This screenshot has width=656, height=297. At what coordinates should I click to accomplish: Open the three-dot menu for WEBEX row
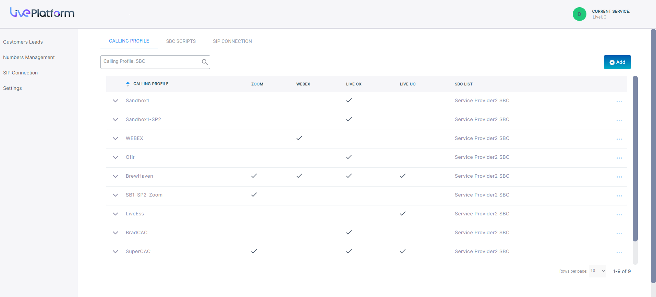pyautogui.click(x=619, y=139)
